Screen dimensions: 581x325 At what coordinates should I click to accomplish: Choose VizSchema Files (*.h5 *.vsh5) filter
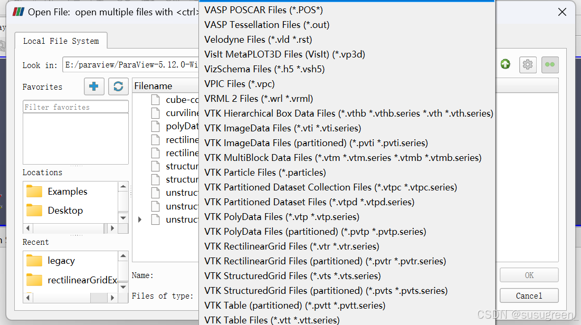pyautogui.click(x=347, y=69)
